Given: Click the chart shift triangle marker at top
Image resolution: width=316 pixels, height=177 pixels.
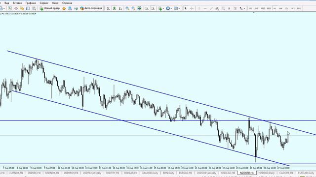Looking at the screenshot, I should click(254, 13).
